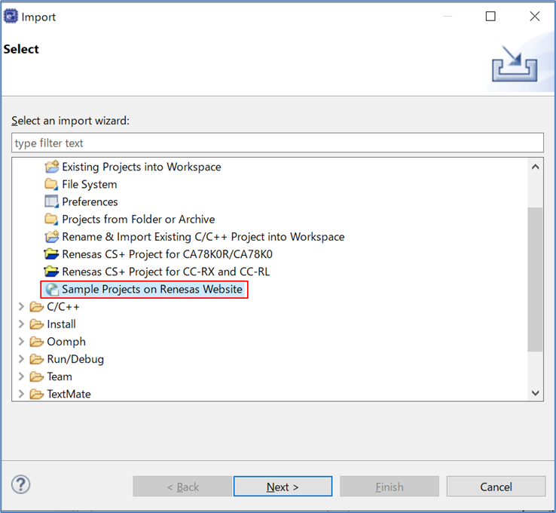Screen dimensions: 556x513
Task: Expand the Oomph category
Action: click(21, 342)
